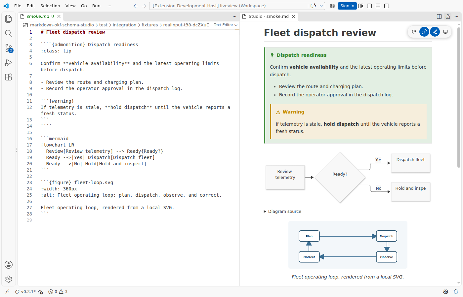Screen dimensions: 463x297
Task: Click the desktop monitor icon in Studio toolbar
Action: pos(445,32)
